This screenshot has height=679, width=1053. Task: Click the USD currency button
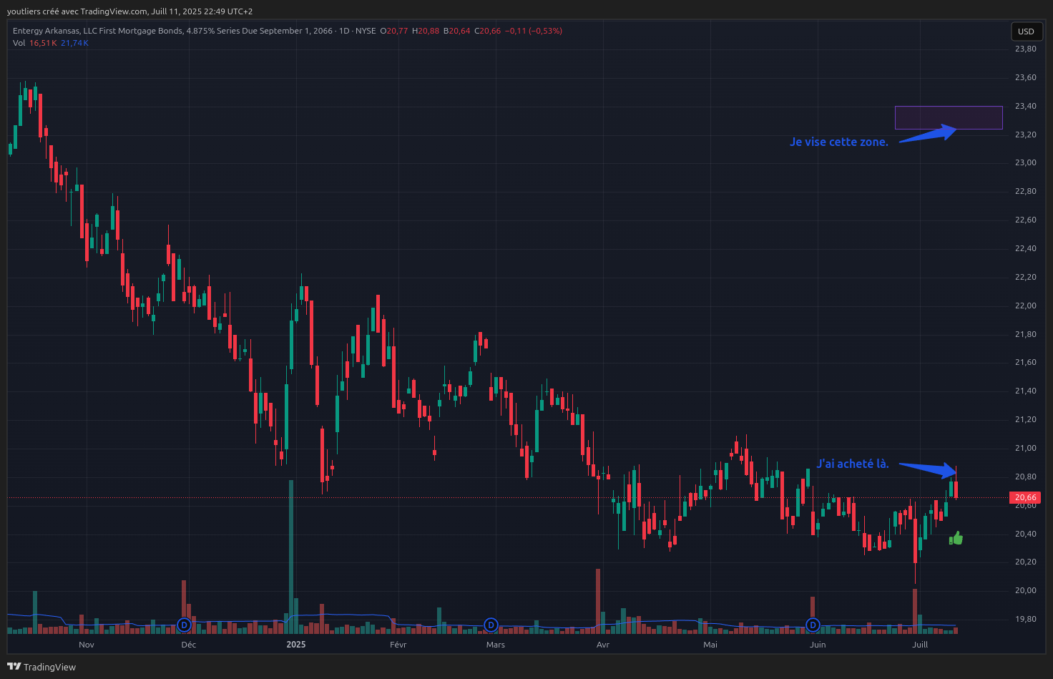click(x=1026, y=31)
